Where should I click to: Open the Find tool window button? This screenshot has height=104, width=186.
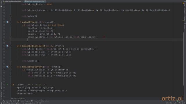click(x=6, y=101)
